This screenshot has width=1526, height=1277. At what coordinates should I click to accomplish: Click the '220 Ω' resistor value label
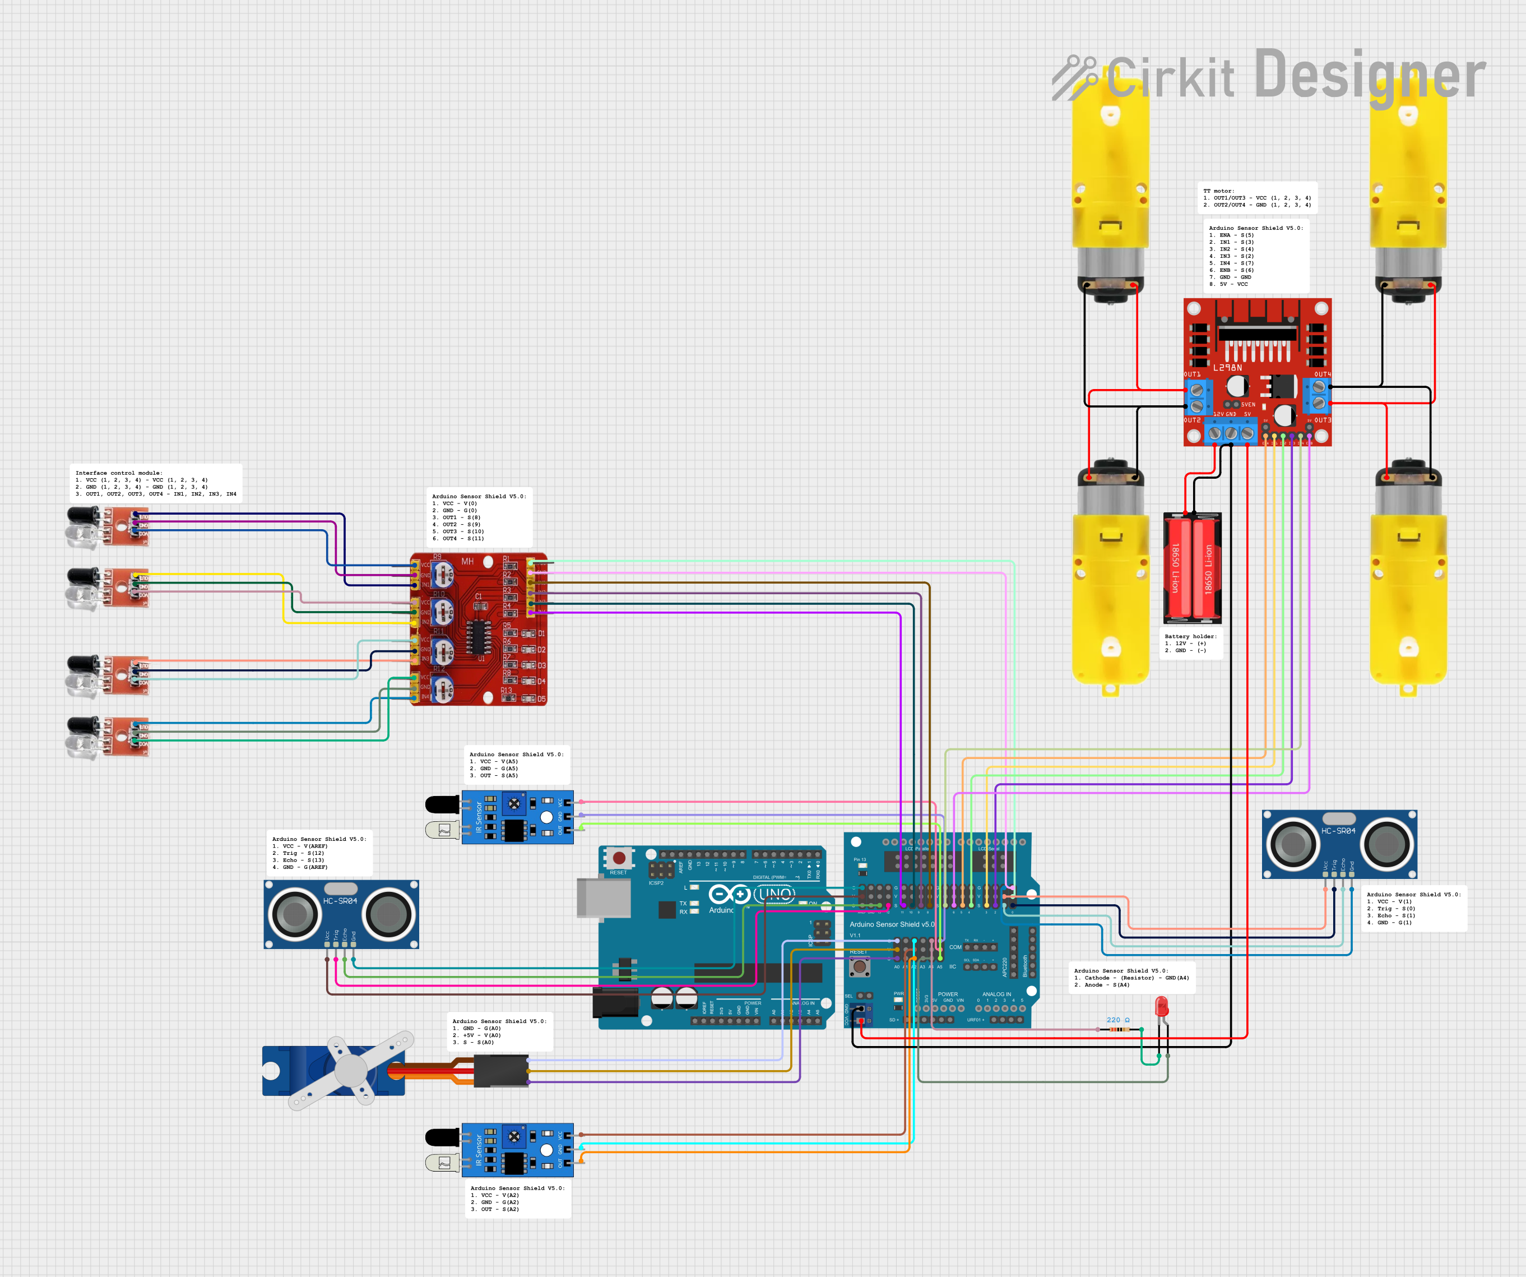[1119, 1020]
